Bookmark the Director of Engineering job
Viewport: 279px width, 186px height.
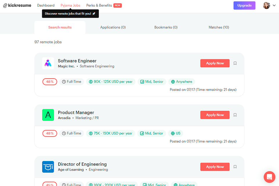pyautogui.click(x=235, y=167)
